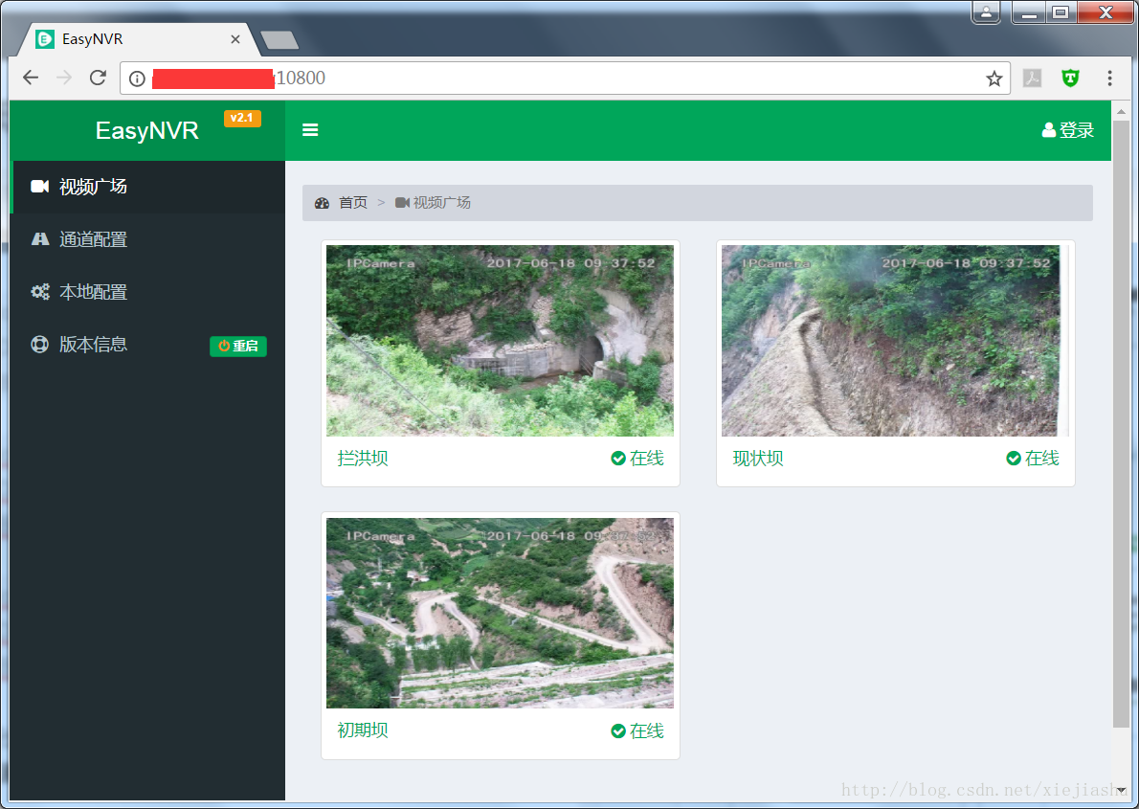The width and height of the screenshot is (1139, 809).
Task: Toggle the hamburger sidebar menu
Action: [x=310, y=130]
